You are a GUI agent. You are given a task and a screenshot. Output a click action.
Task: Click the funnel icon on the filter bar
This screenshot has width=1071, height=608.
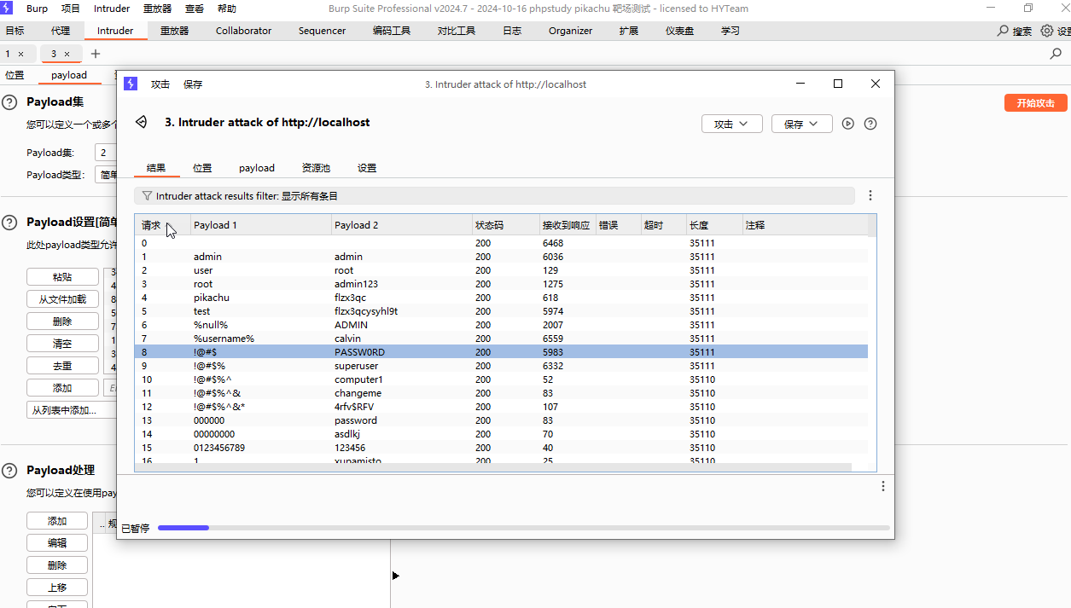tap(147, 196)
